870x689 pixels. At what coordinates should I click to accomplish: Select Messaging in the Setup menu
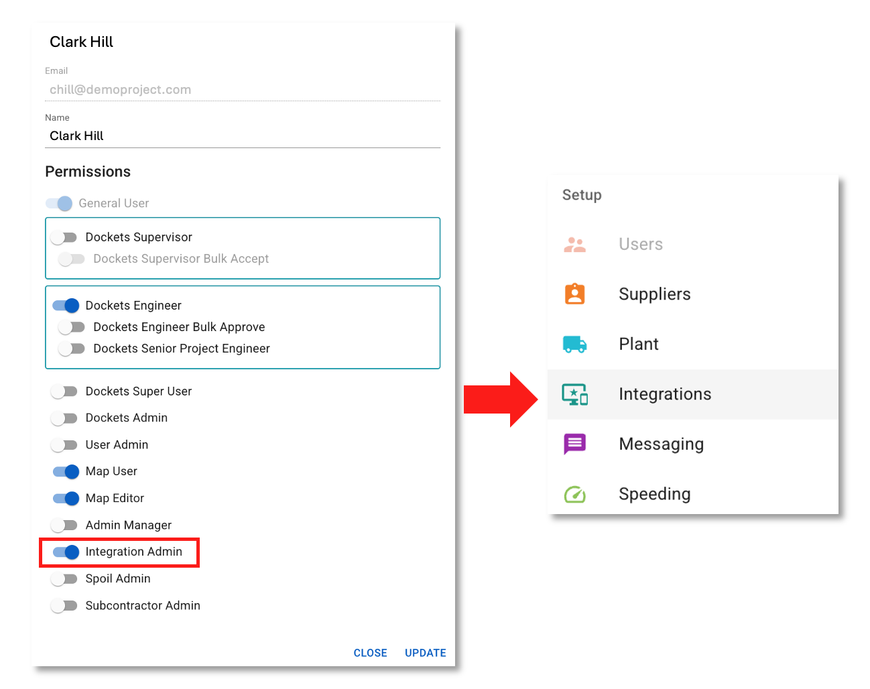pos(661,444)
